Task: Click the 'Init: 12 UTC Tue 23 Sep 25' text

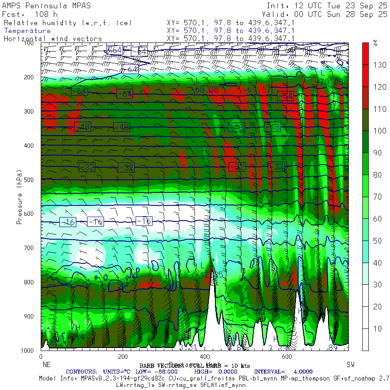Action: click(x=327, y=6)
